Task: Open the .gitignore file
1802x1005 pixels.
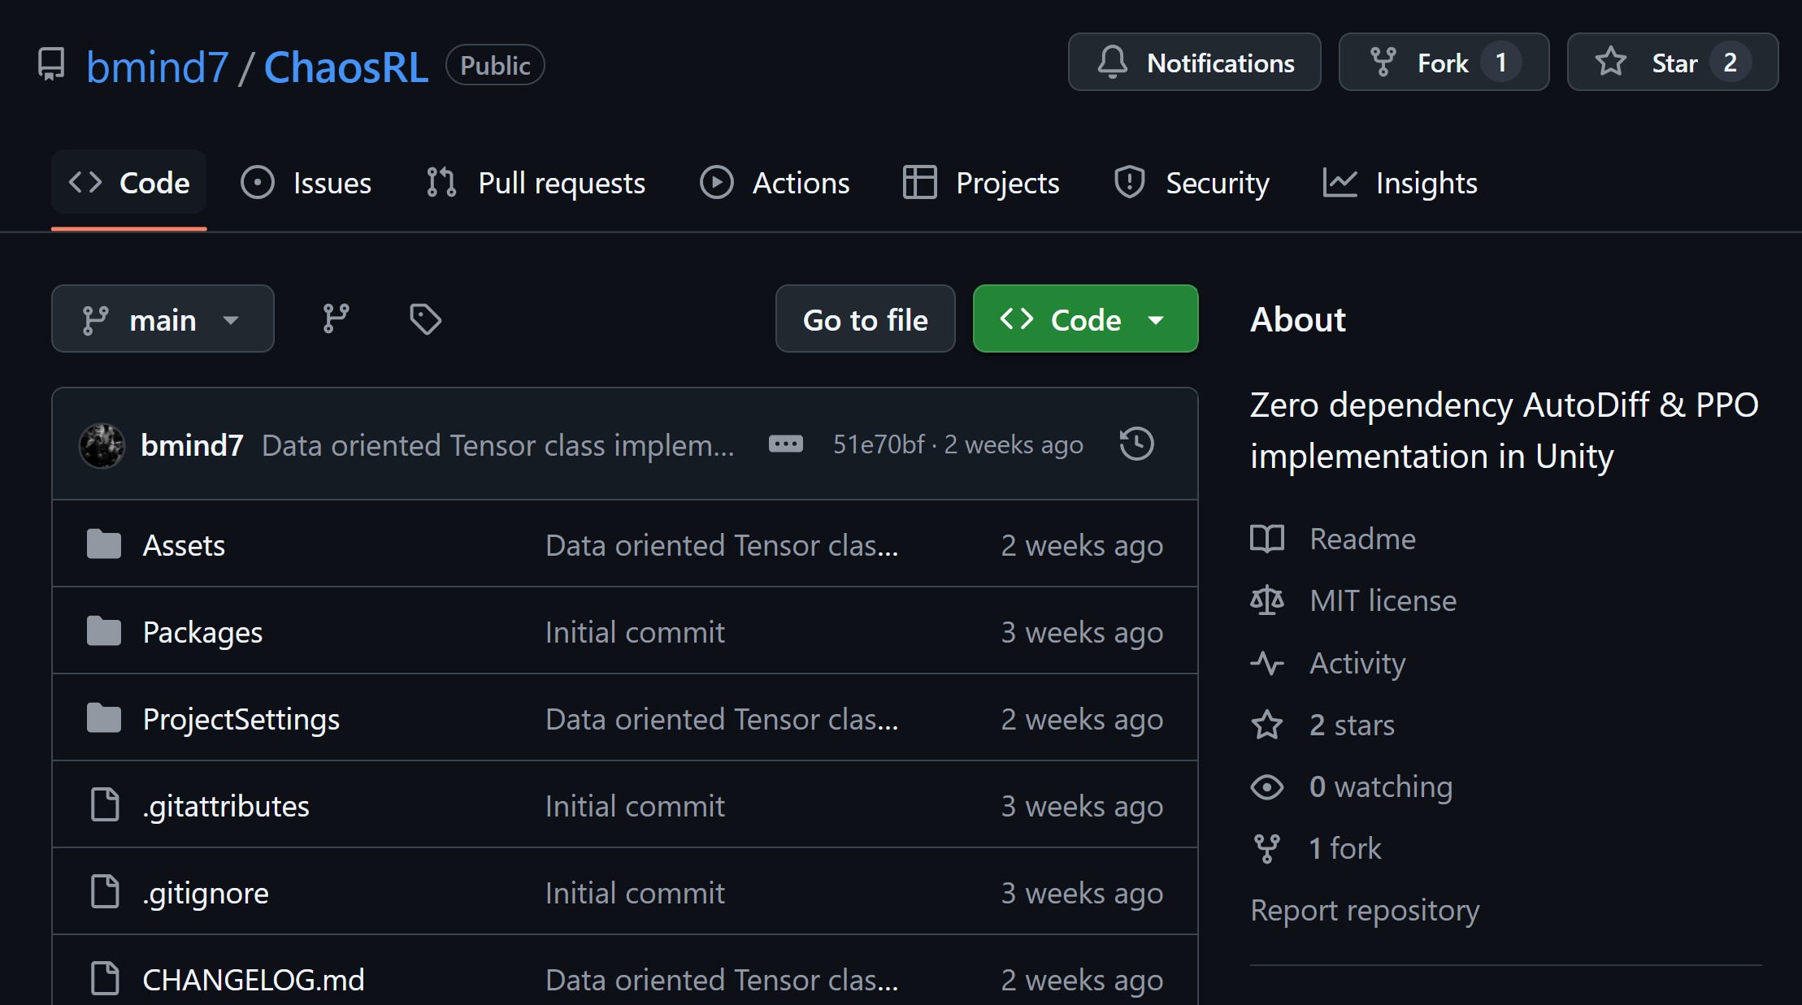Action: pyautogui.click(x=206, y=893)
